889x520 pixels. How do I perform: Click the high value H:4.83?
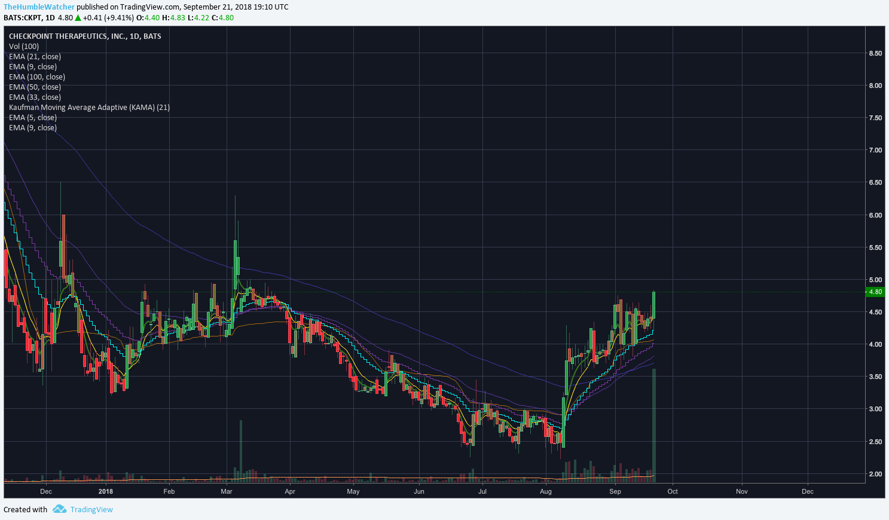173,17
